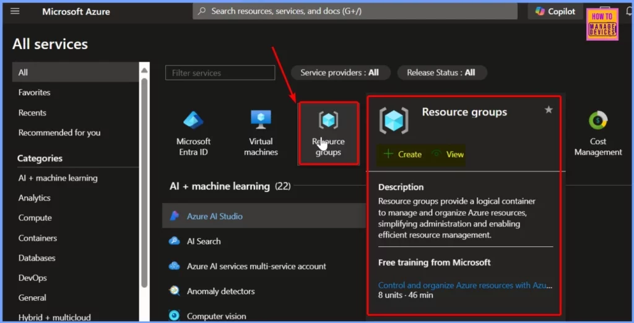The width and height of the screenshot is (634, 323).
Task: Select All in the sidebar
Action: 76,72
